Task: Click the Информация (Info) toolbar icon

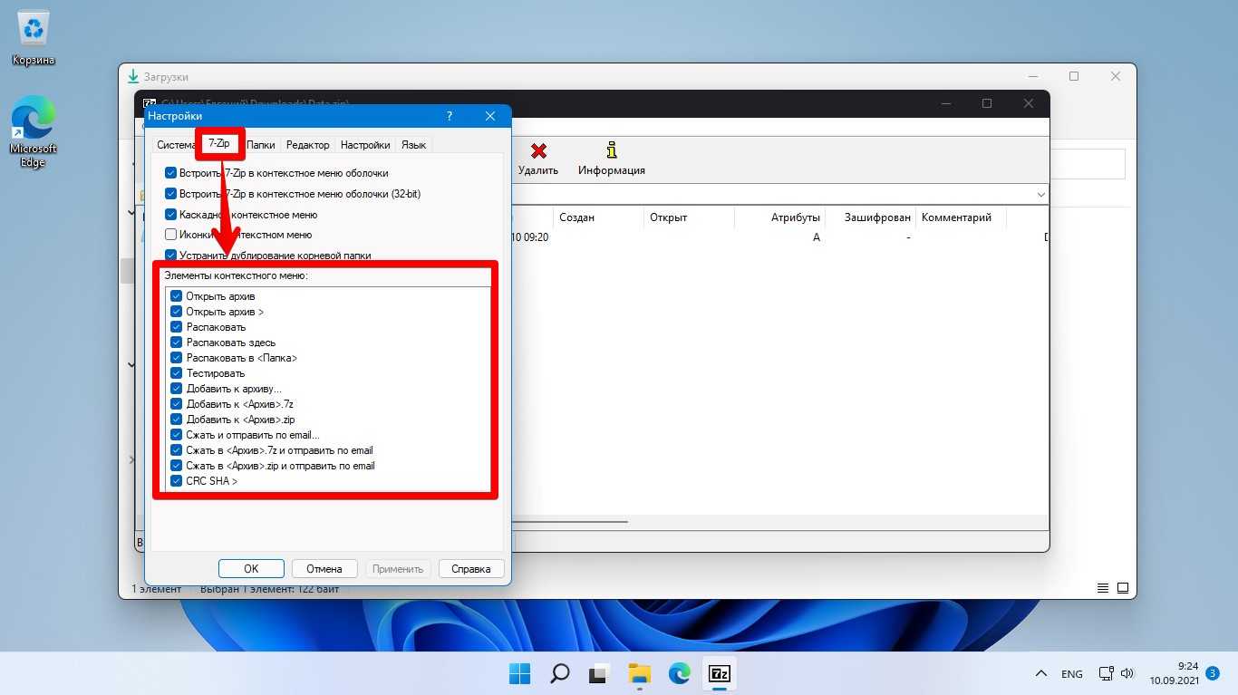Action: click(x=612, y=151)
